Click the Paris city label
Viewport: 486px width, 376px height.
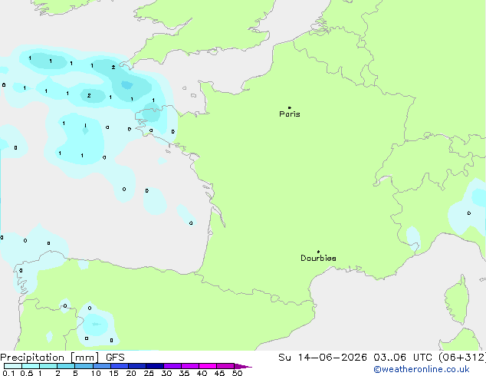(290, 114)
